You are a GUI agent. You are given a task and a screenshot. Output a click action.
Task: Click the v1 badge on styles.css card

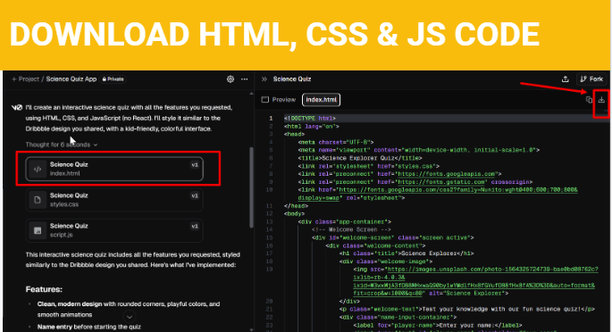click(195, 195)
